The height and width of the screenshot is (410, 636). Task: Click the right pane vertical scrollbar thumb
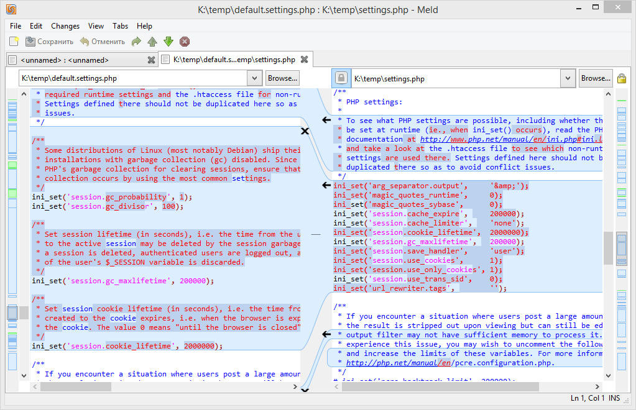(608, 248)
